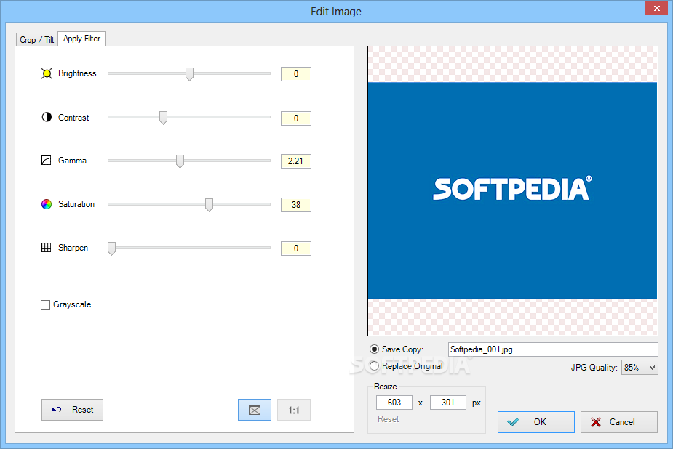Screen dimensions: 673x449
Task: Focus the Sharpen value field
Action: coord(295,248)
